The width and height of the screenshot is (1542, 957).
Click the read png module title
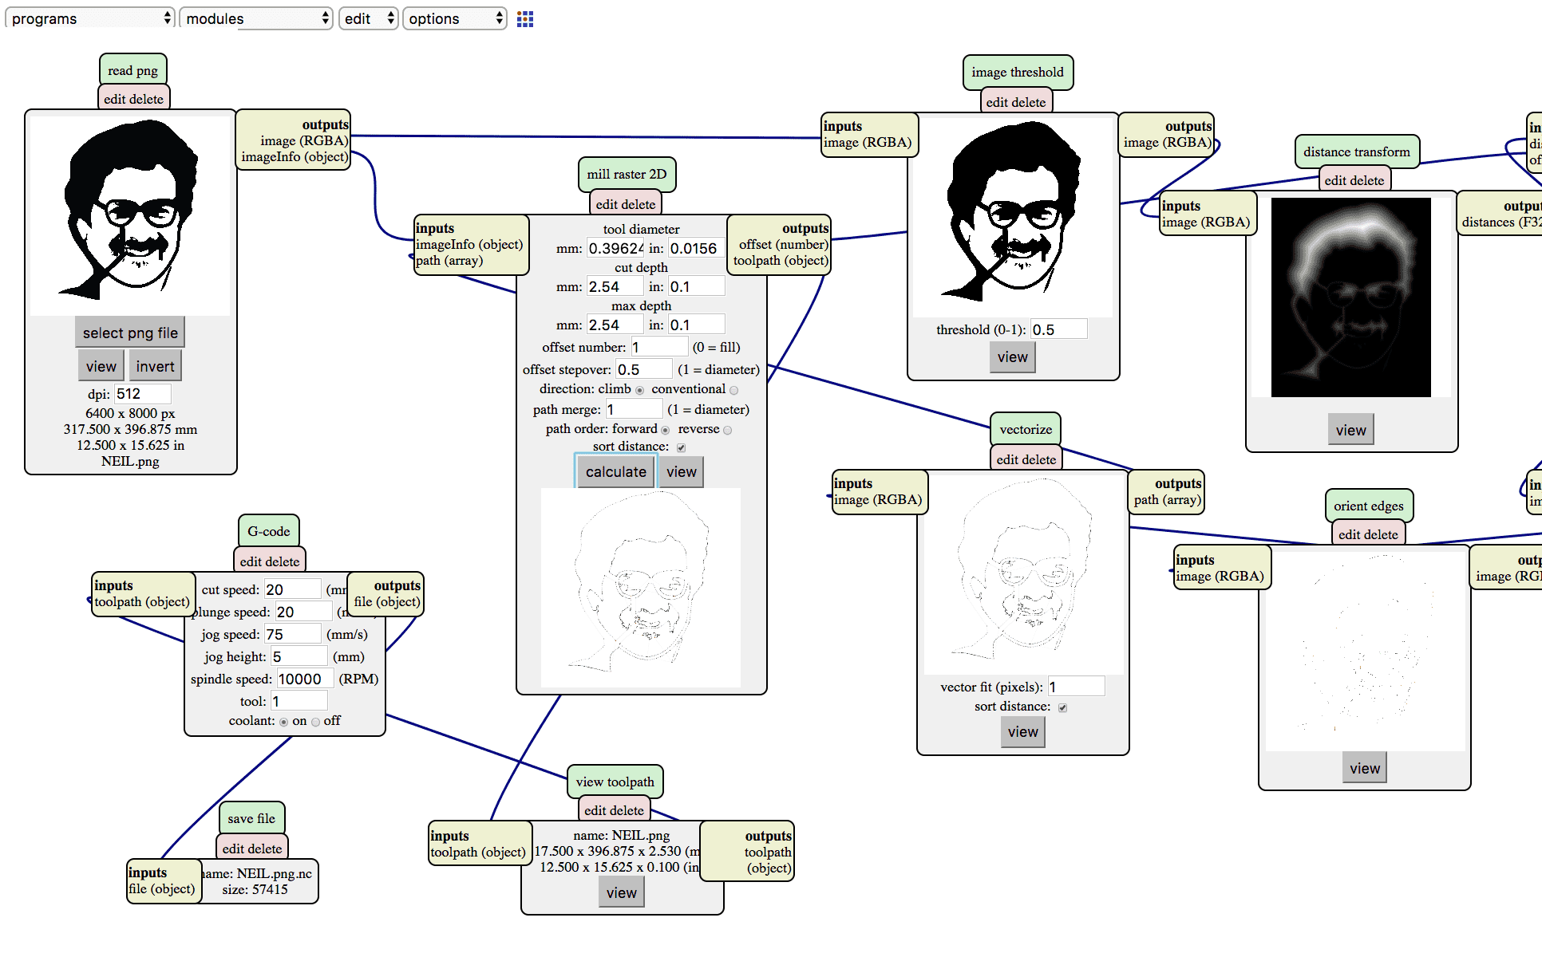tap(133, 70)
